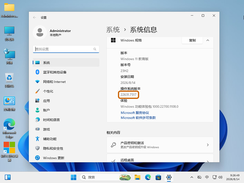Open 游戏 settings page

[x=66, y=129]
